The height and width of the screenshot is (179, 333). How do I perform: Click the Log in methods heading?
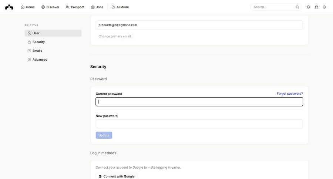coord(103,153)
